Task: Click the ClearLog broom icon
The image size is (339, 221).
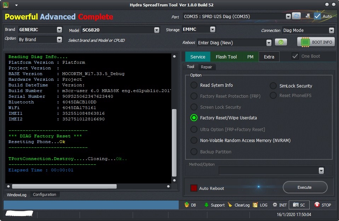Action: tap(230, 205)
